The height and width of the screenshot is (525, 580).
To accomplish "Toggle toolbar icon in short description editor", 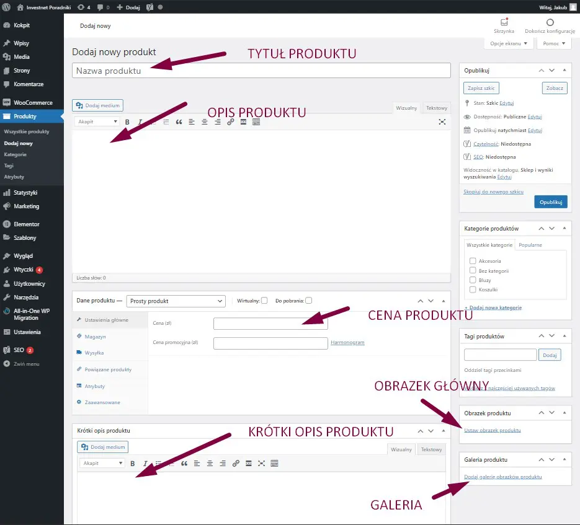I will click(274, 464).
